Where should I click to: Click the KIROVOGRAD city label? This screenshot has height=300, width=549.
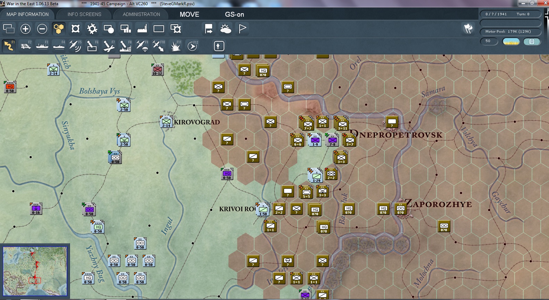197,122
